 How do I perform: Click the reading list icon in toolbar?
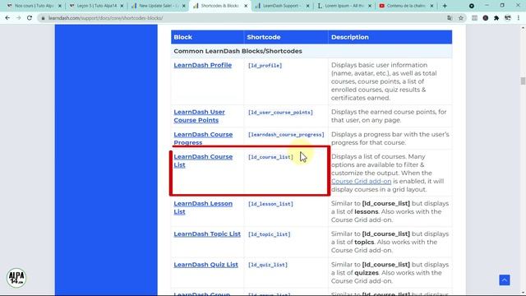tap(474, 18)
